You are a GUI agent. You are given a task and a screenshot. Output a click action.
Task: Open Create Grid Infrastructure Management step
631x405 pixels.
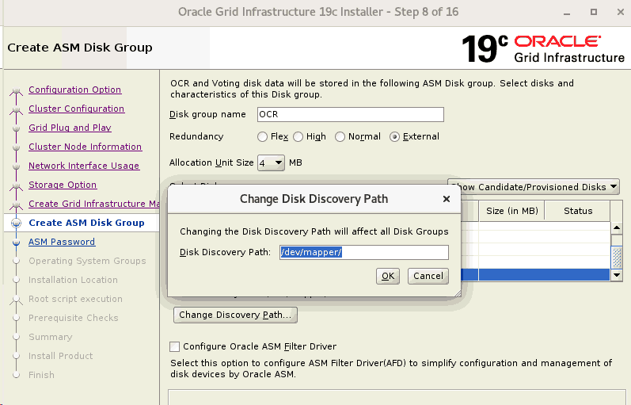(x=93, y=204)
